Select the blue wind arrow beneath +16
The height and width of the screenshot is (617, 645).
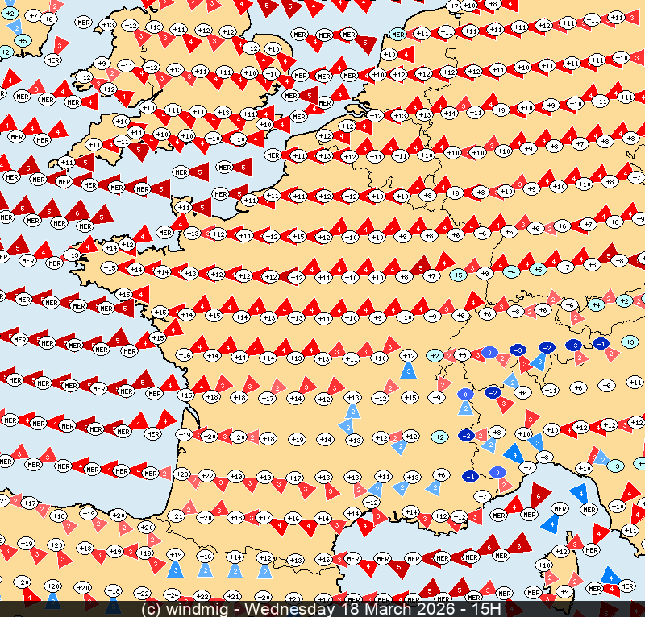(x=206, y=570)
